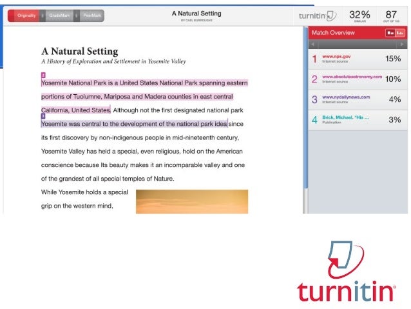This screenshot has width=411, height=309.
Task: Click the 3% match percentage
Action: [395, 120]
